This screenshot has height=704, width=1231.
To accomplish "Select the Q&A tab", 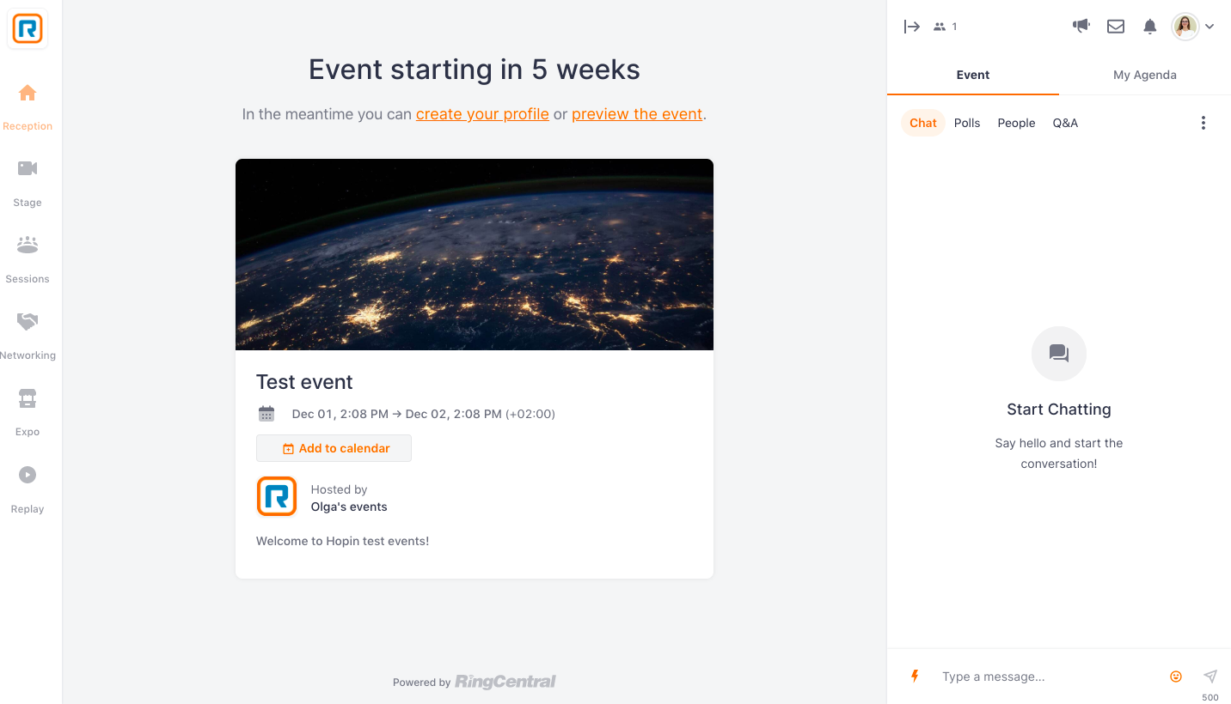I will coord(1065,123).
